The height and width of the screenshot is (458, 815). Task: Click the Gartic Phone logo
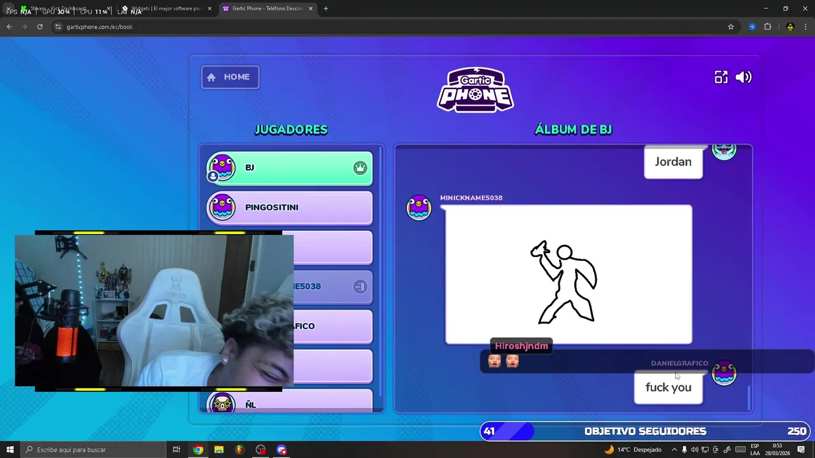475,90
